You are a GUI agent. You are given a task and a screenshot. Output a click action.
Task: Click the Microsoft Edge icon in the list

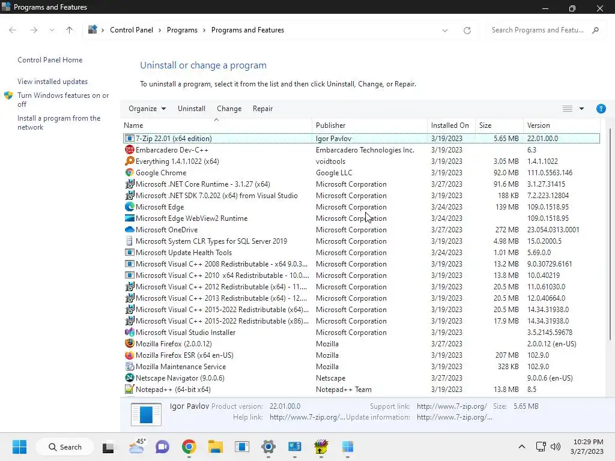point(130,206)
